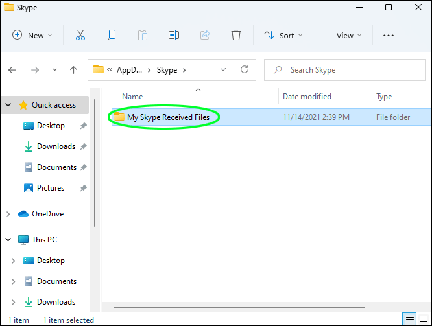This screenshot has width=432, height=326.
Task: Unpin Downloads via its pin icon
Action: click(x=84, y=146)
